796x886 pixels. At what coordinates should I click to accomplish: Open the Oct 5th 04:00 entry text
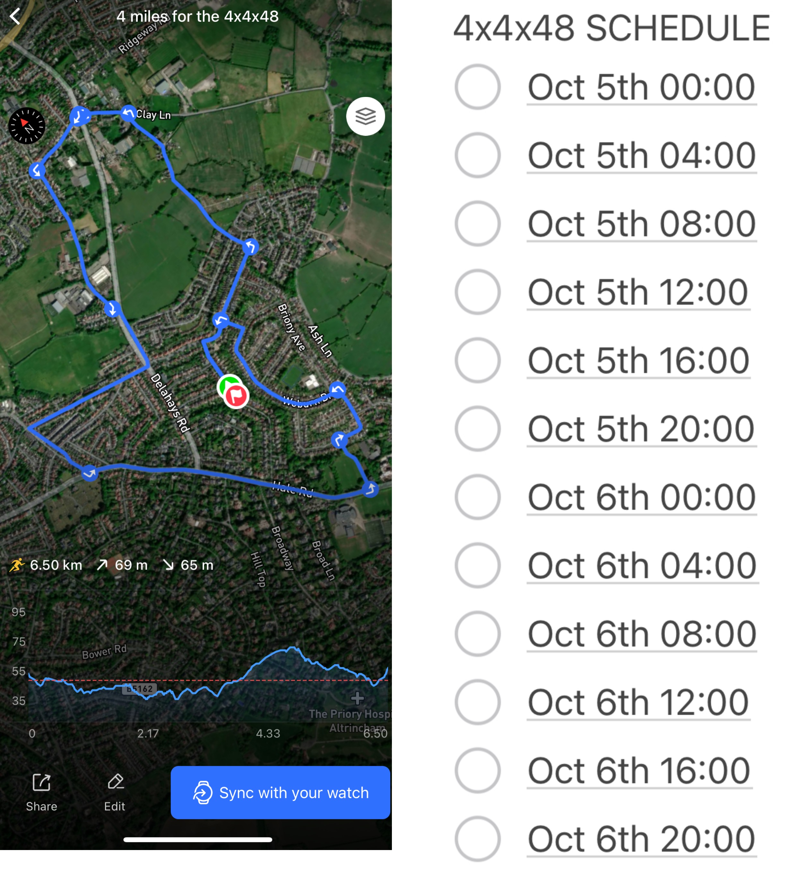coord(641,155)
